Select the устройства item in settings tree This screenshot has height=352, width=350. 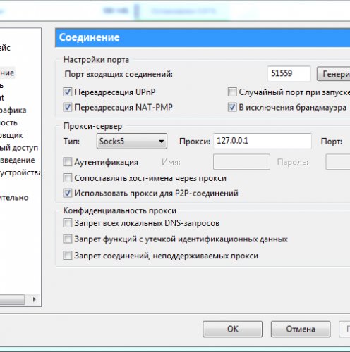(20, 172)
